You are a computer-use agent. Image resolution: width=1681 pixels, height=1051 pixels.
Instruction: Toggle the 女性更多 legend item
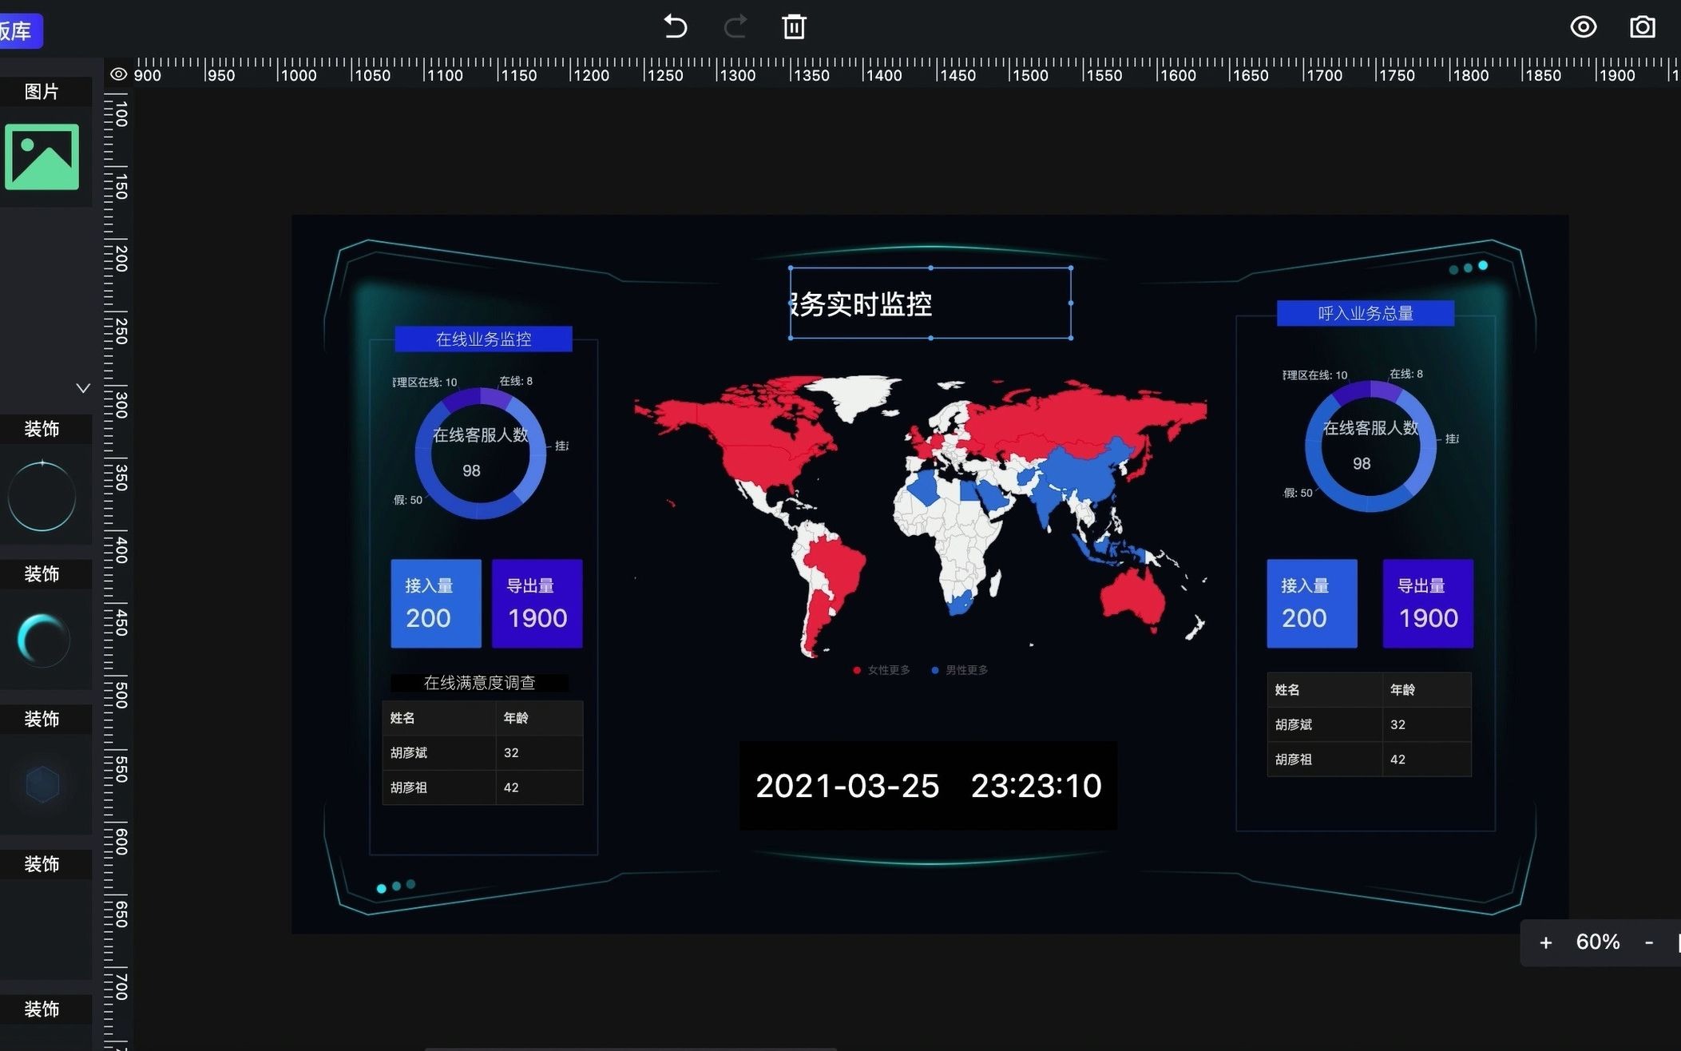(x=882, y=670)
